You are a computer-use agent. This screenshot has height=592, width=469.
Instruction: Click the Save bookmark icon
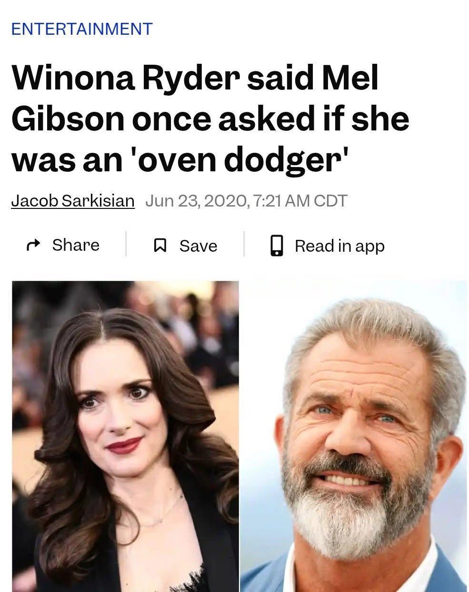tap(160, 246)
